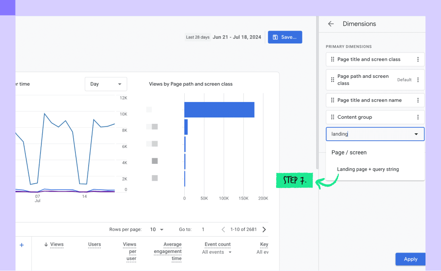The height and width of the screenshot is (271, 441).
Task: Open options menu for Page title and screen class
Action: (418, 59)
